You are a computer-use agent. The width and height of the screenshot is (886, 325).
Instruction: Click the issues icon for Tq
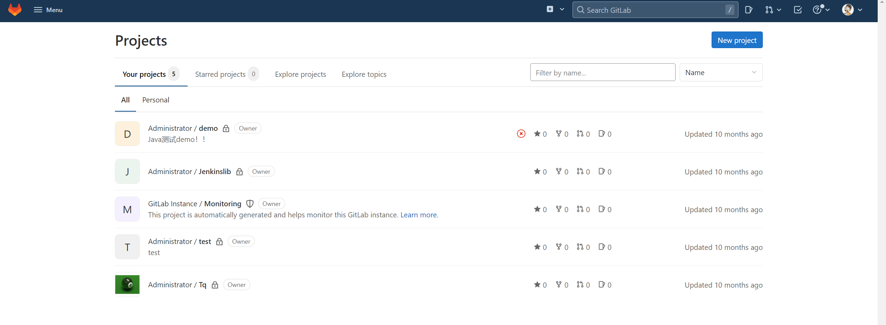[602, 285]
